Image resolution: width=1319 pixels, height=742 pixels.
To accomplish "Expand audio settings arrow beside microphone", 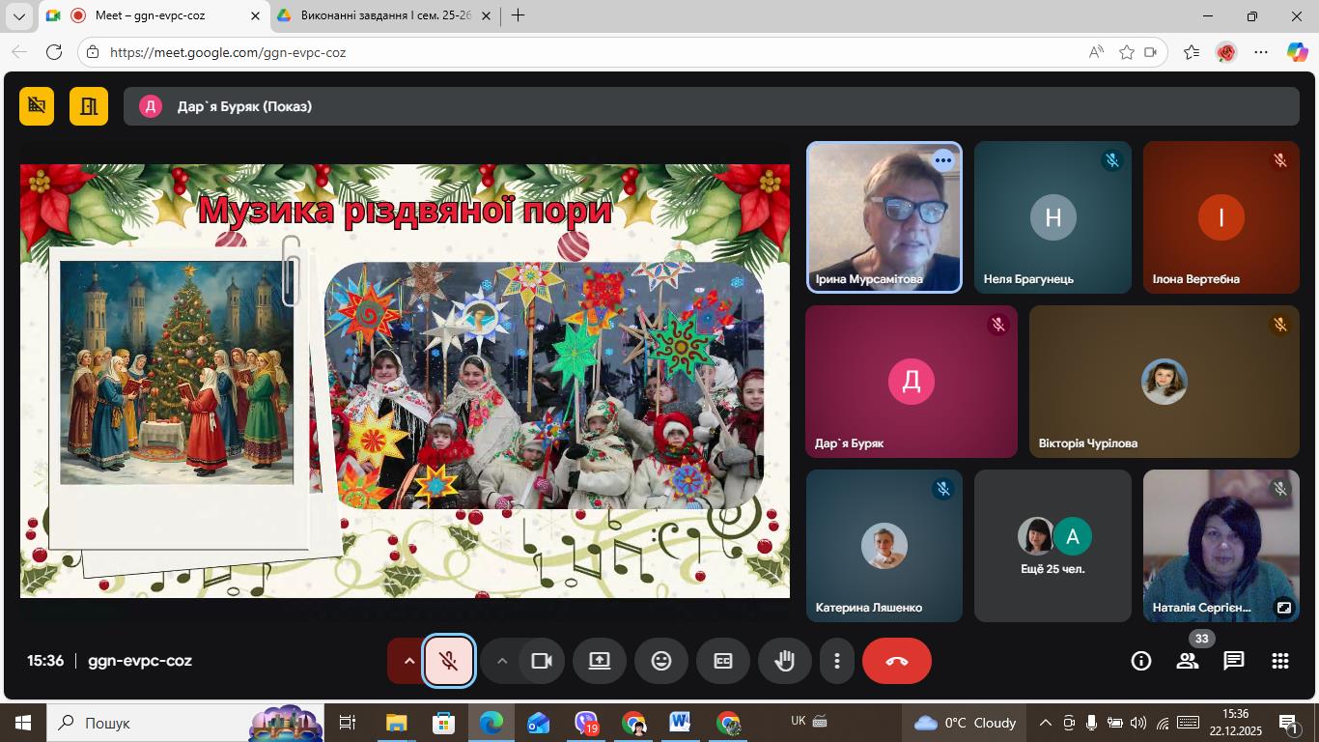I will pyautogui.click(x=408, y=661).
